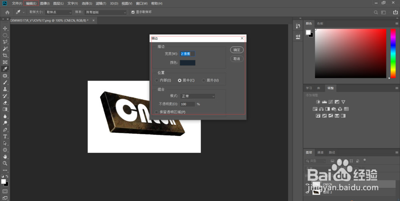Open the 图层 panel options menu

[x=397, y=152]
